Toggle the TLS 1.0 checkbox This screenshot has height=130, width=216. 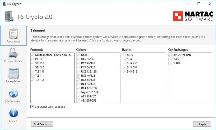pos(32,72)
